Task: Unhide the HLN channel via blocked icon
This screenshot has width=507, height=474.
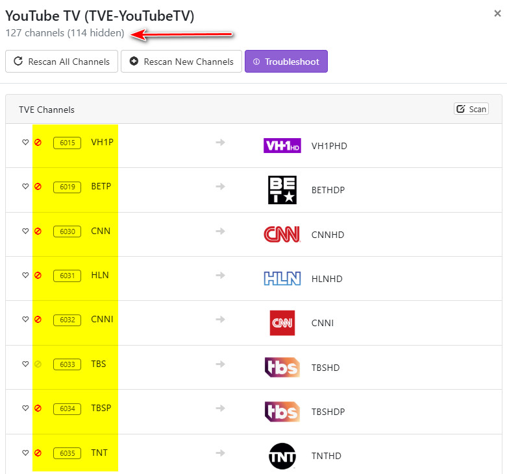Action: click(x=38, y=276)
